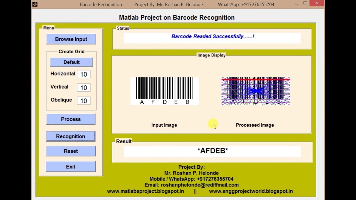Start barcode Recognition
The image size is (356, 200).
click(71, 136)
